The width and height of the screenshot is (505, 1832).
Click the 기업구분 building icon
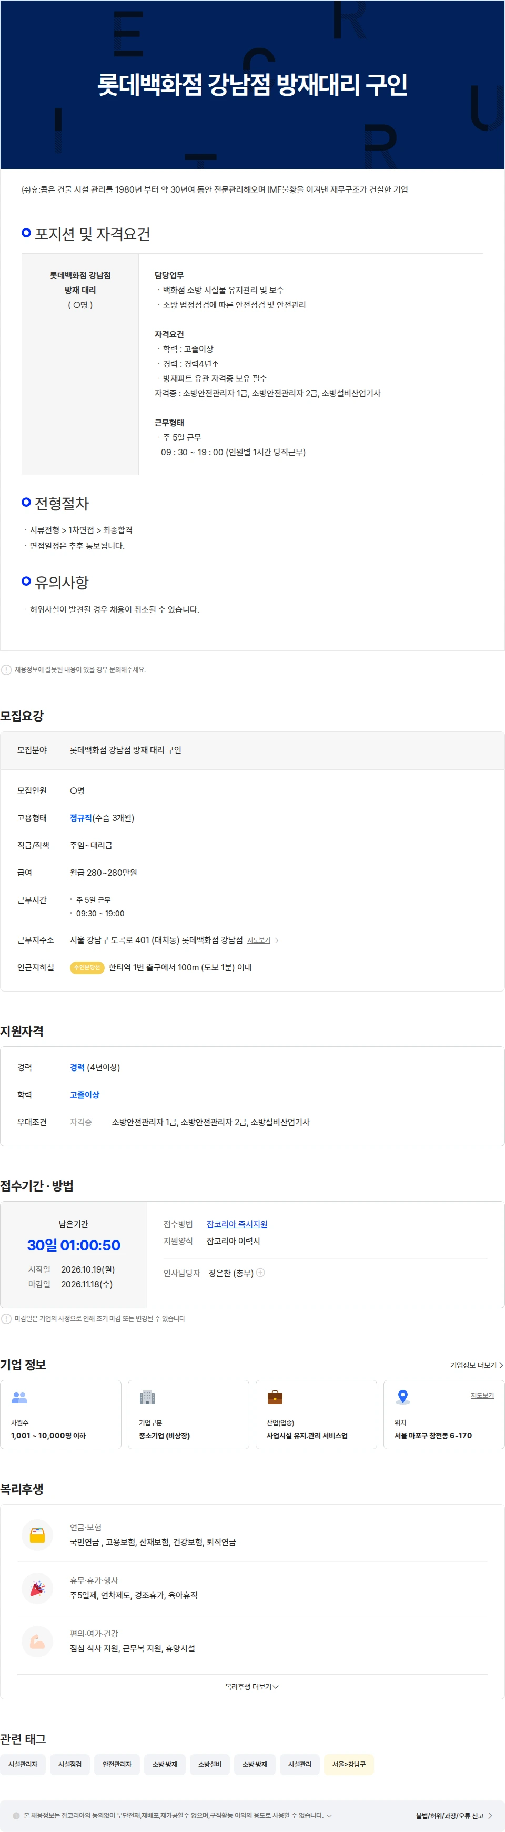147,1397
